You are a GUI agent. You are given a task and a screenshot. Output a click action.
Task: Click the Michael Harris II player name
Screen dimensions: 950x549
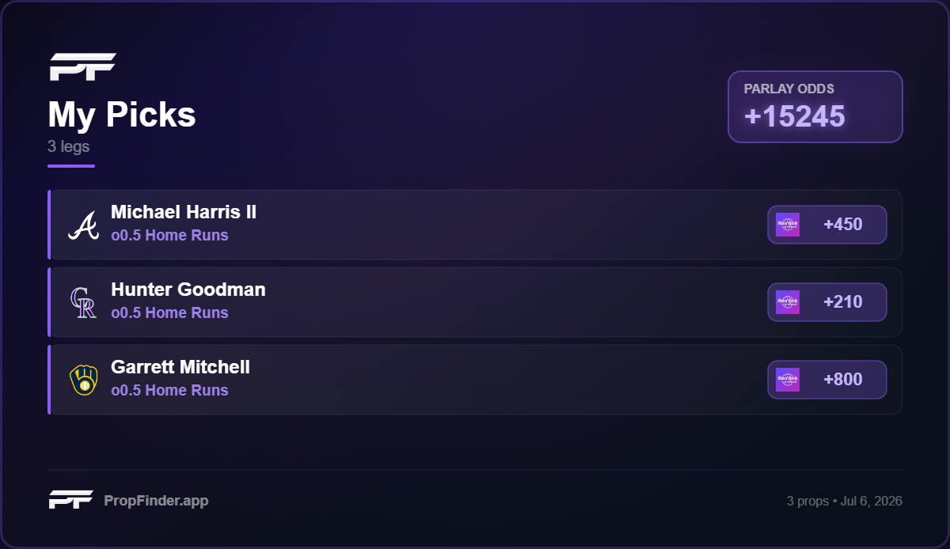[184, 212]
